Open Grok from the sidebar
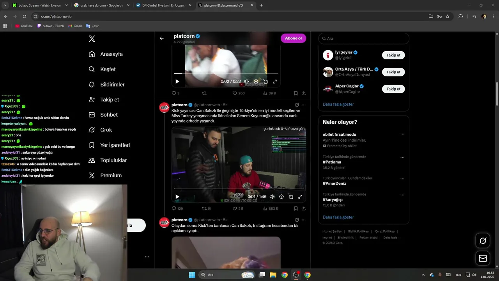Image resolution: width=499 pixels, height=281 pixels. [x=100, y=130]
